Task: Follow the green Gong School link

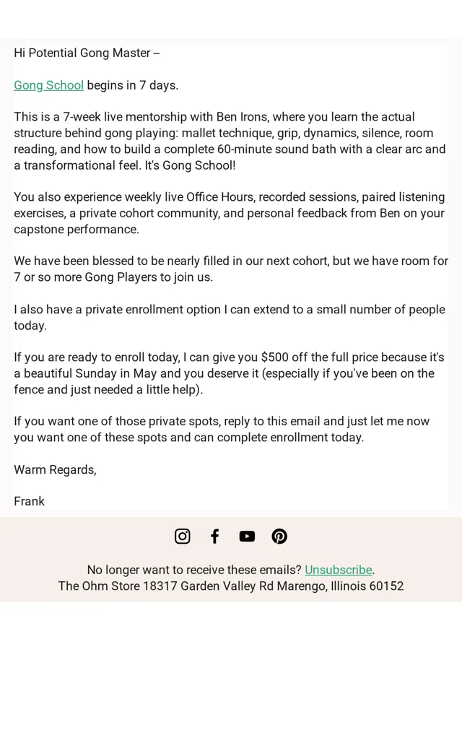Action: (49, 85)
